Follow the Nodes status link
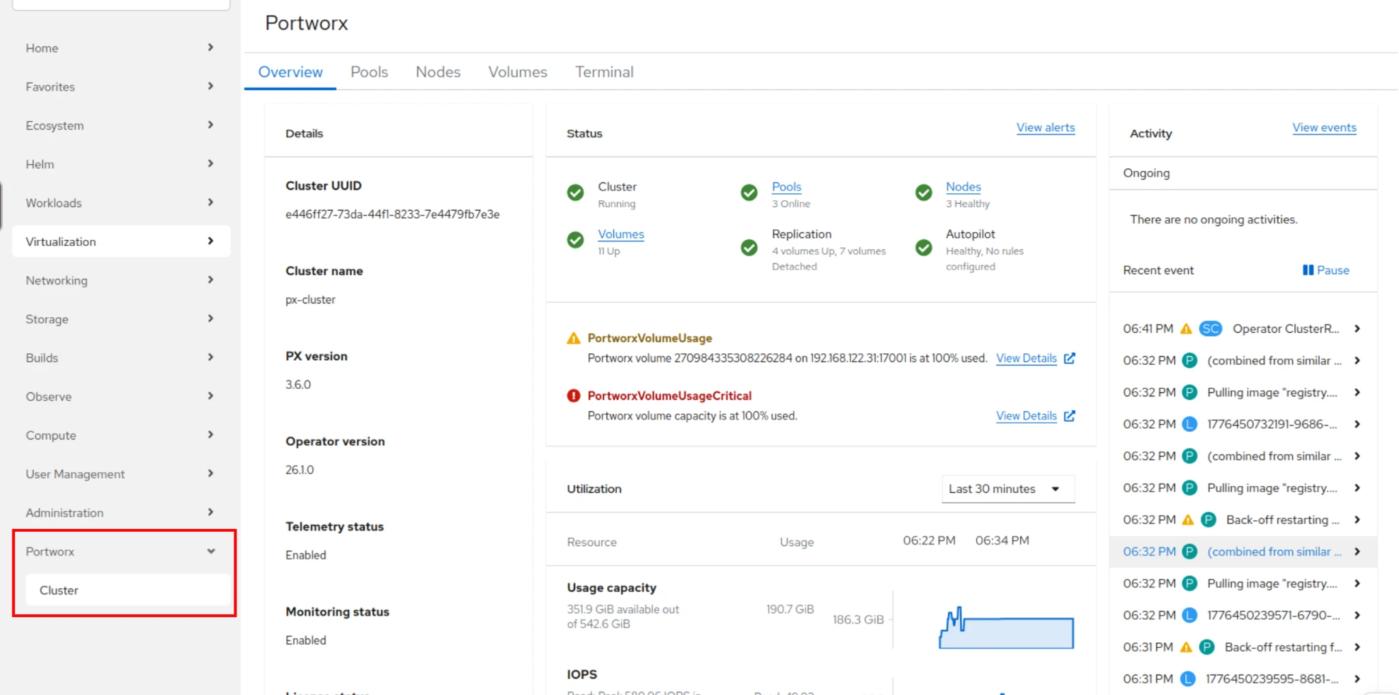The image size is (1399, 695). coord(963,187)
